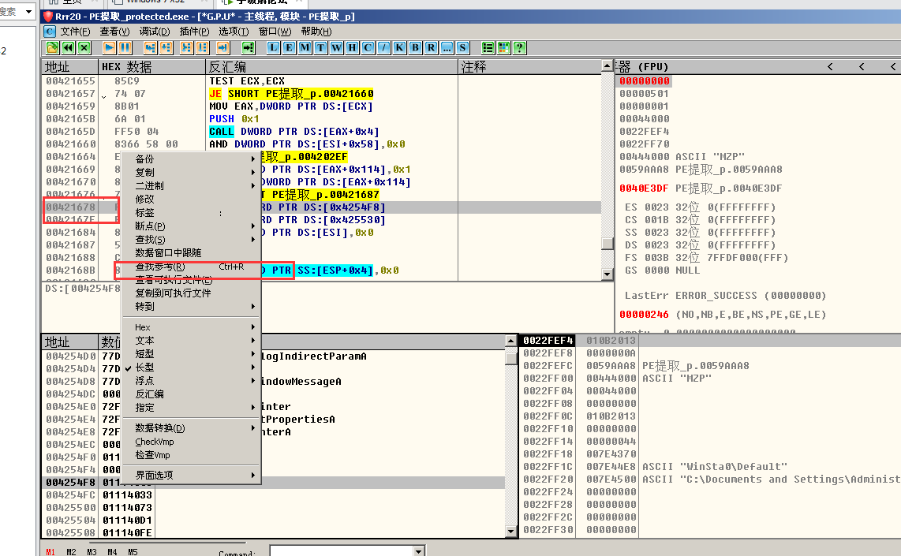The image size is (901, 556).
Task: Expand the 转到 submenu
Action: pos(190,307)
